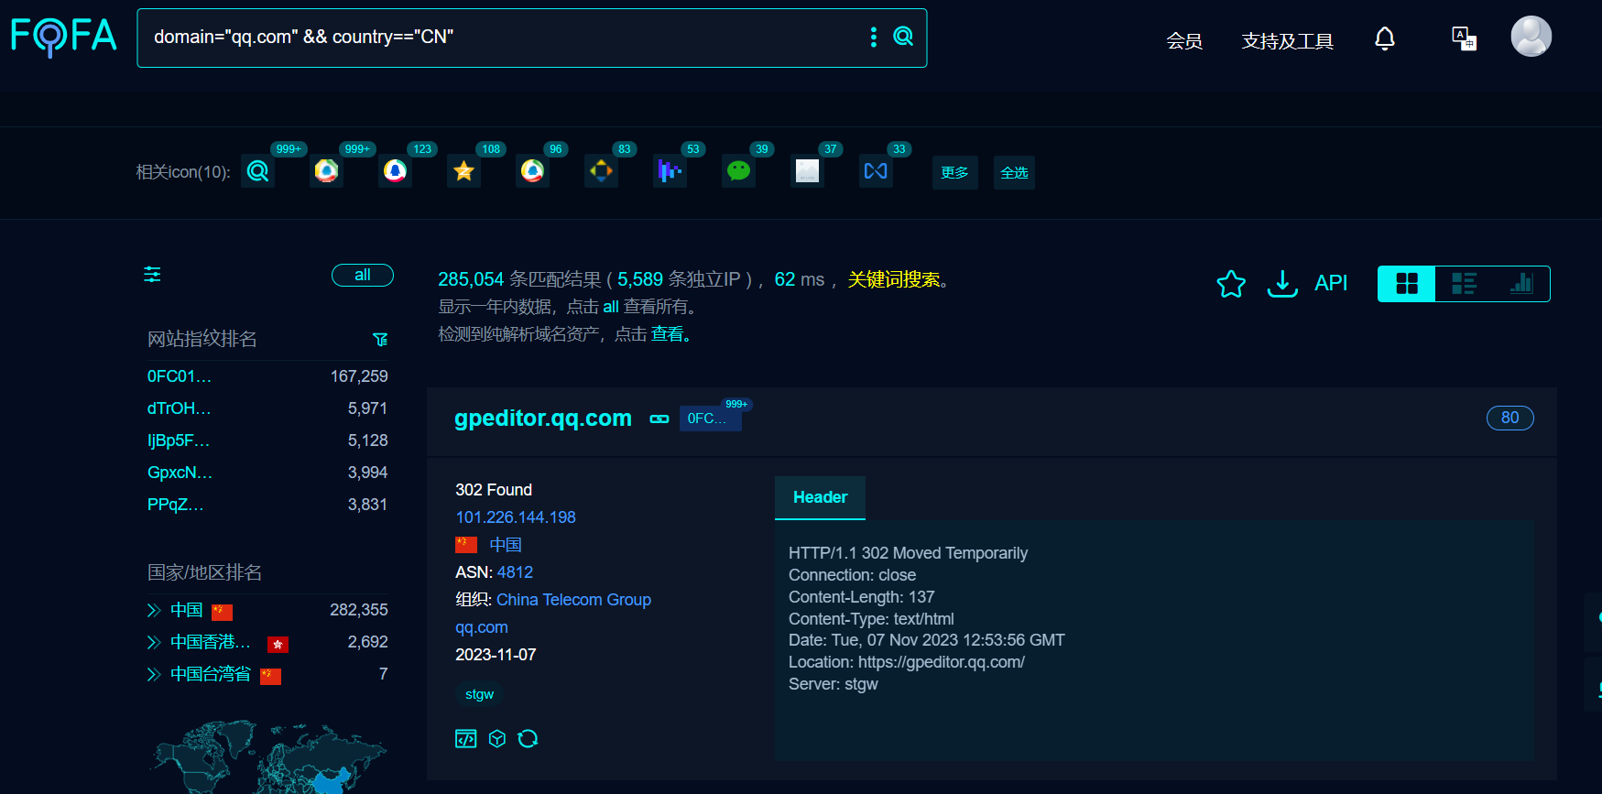
Task: Download results using the download icon
Action: [1281, 284]
